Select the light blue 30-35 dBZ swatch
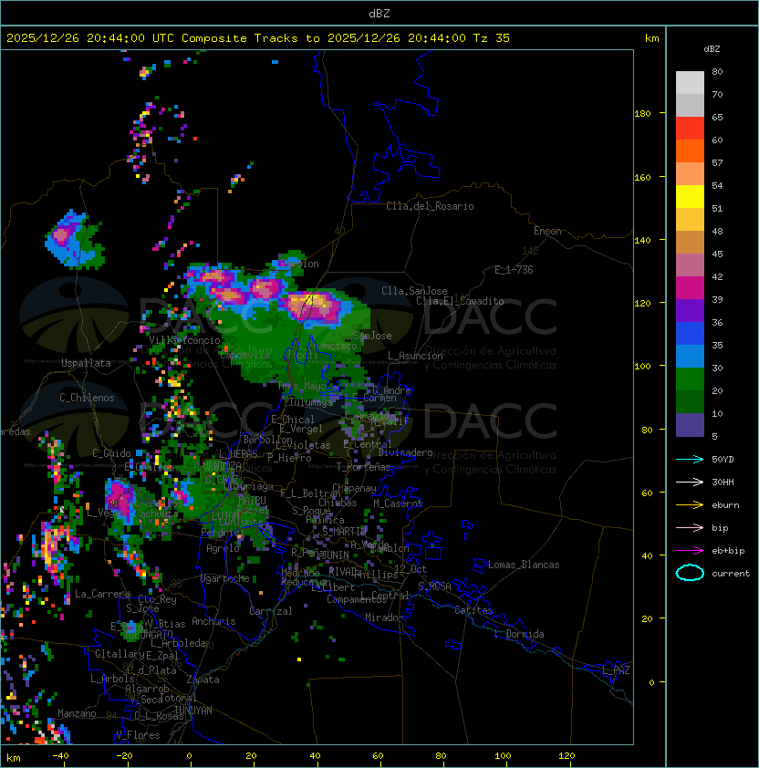Screen dimensions: 759x768 (x=690, y=356)
